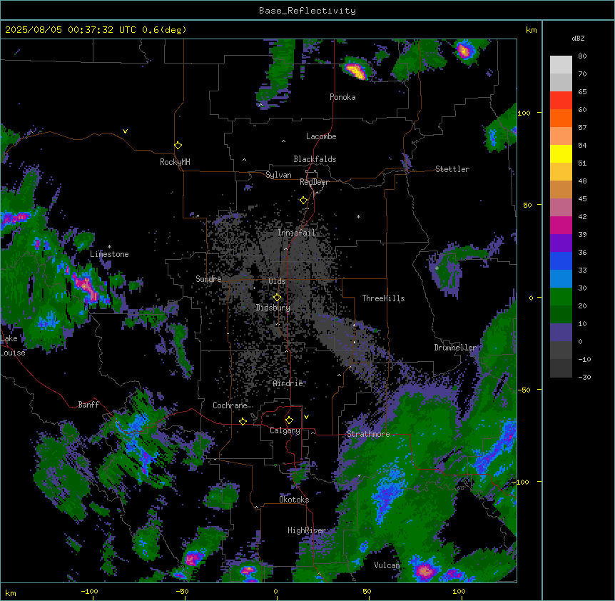The image size is (615, 601).
Task: Select the red 65–60 dBZ legend swatch
Action: 561,101
